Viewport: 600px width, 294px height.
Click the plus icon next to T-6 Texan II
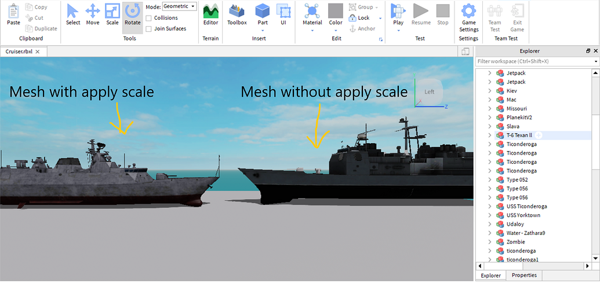pyautogui.click(x=539, y=135)
